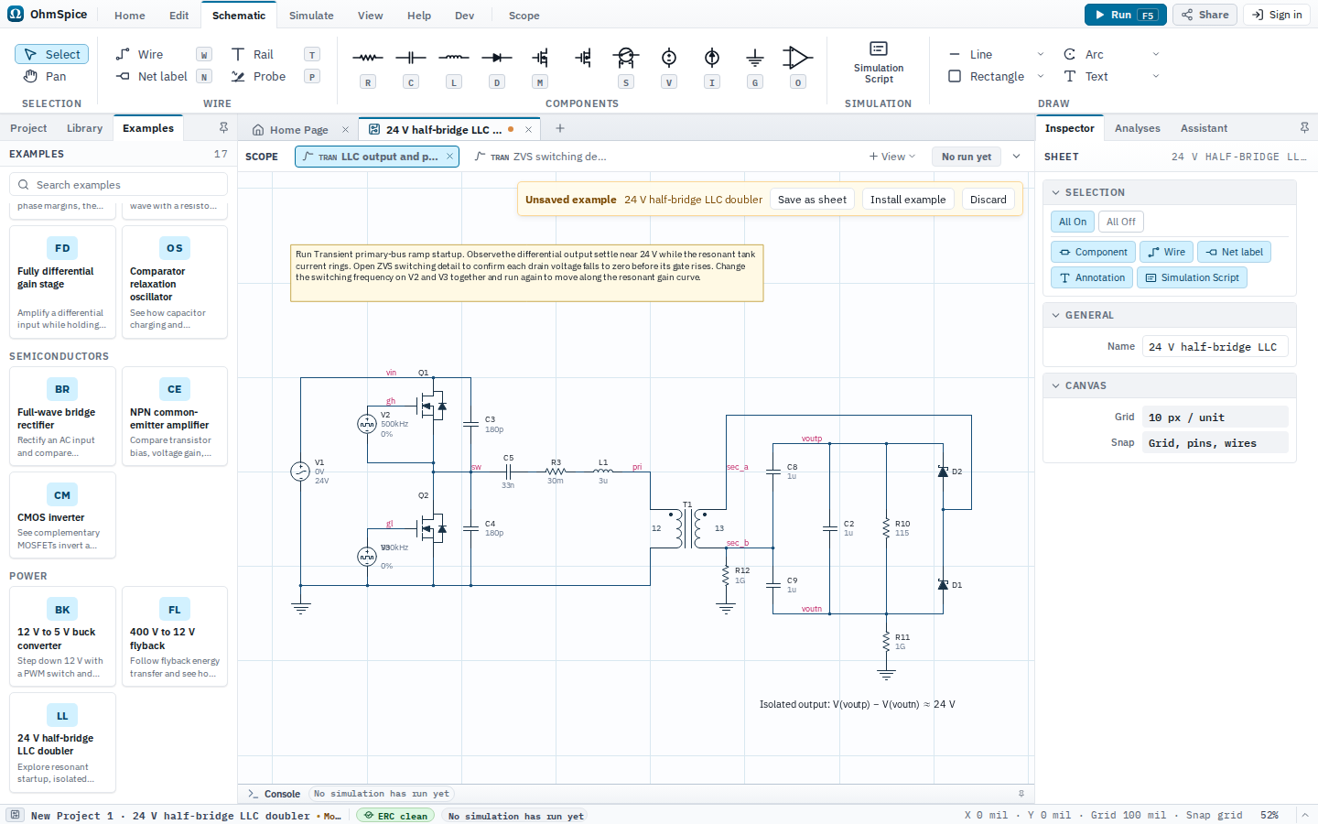The width and height of the screenshot is (1318, 824).
Task: Expand the run history dropdown
Action: [1016, 157]
